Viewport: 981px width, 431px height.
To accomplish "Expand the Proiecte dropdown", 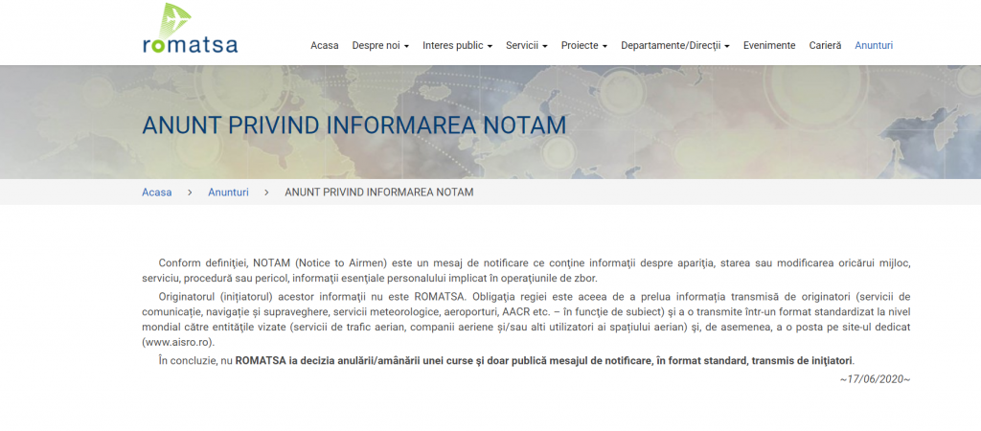I will [584, 46].
